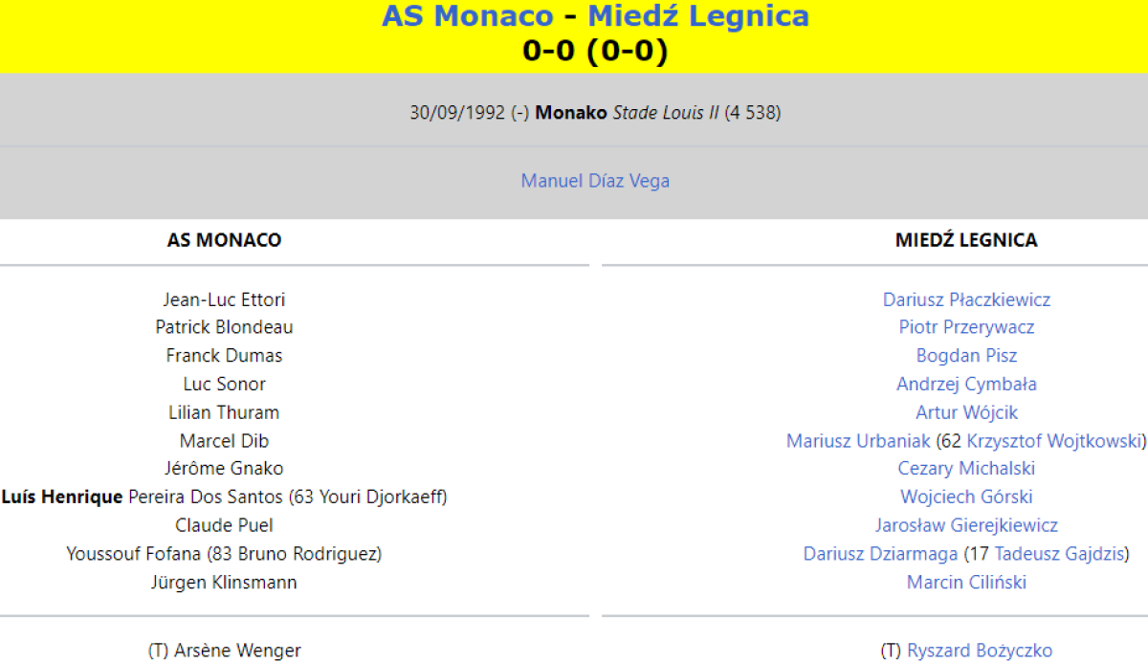Open the AS Monaco team link in title
The image size is (1148, 663).
click(x=467, y=16)
